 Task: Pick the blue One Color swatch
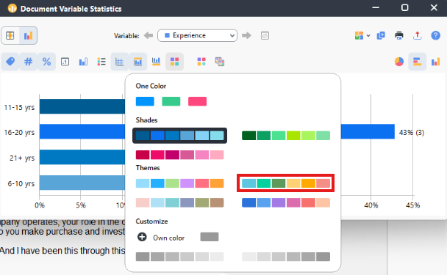click(x=145, y=101)
